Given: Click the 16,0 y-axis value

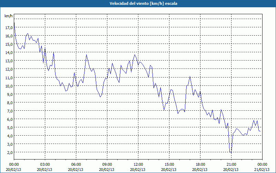Looking at the screenshot, I should (9, 36).
